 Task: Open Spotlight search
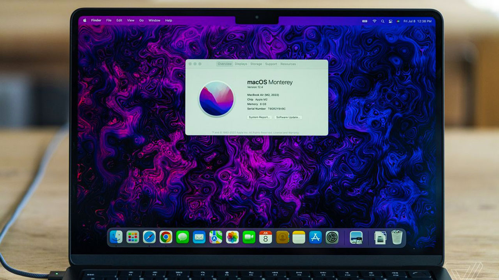[383, 21]
